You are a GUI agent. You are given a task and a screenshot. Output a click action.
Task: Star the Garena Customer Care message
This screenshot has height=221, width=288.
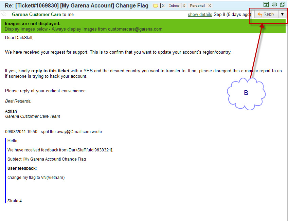click(4, 14)
